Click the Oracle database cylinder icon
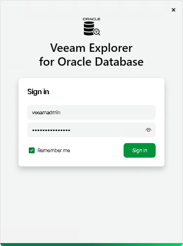 point(89,28)
